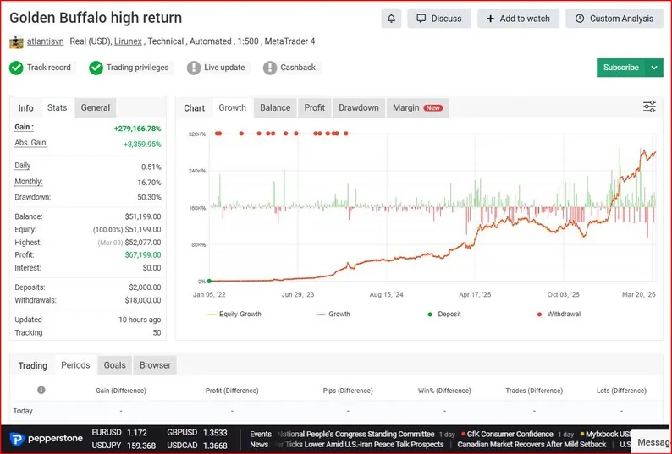Expand the Subscribe dropdown arrow
672x454 pixels.
tap(654, 68)
